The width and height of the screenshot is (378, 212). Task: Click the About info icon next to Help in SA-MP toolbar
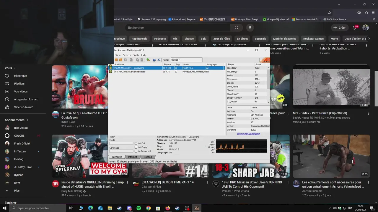coord(159,60)
